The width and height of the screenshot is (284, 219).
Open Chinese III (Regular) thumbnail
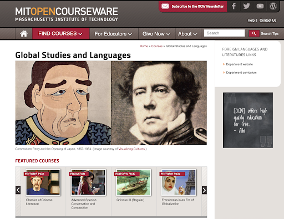click(134, 182)
